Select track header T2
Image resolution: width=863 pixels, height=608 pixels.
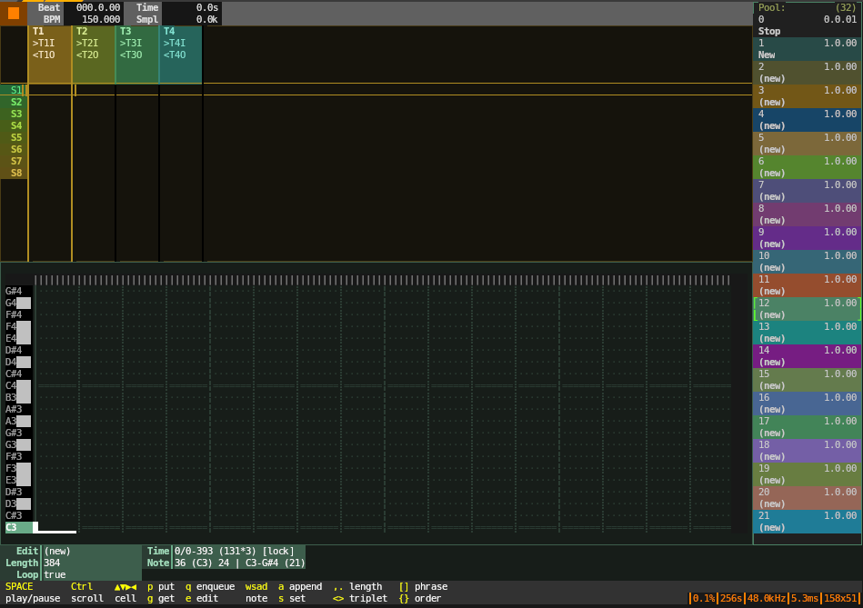tap(94, 55)
